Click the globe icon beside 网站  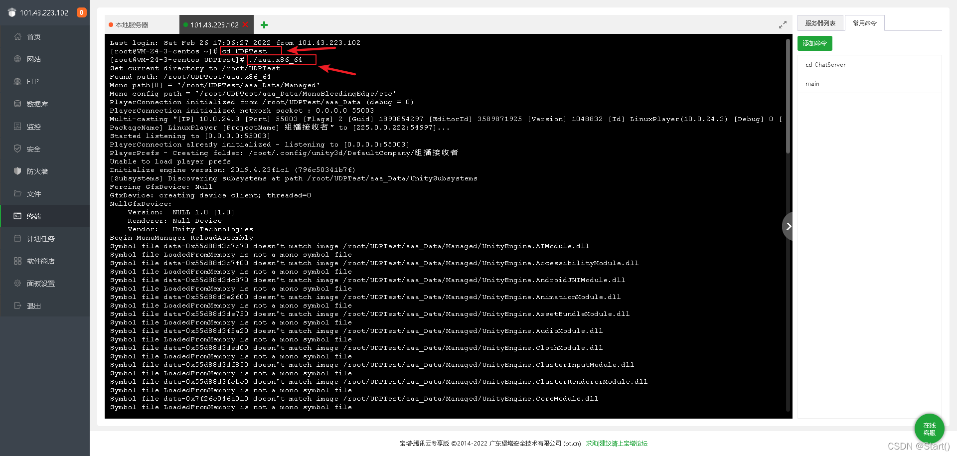point(17,59)
